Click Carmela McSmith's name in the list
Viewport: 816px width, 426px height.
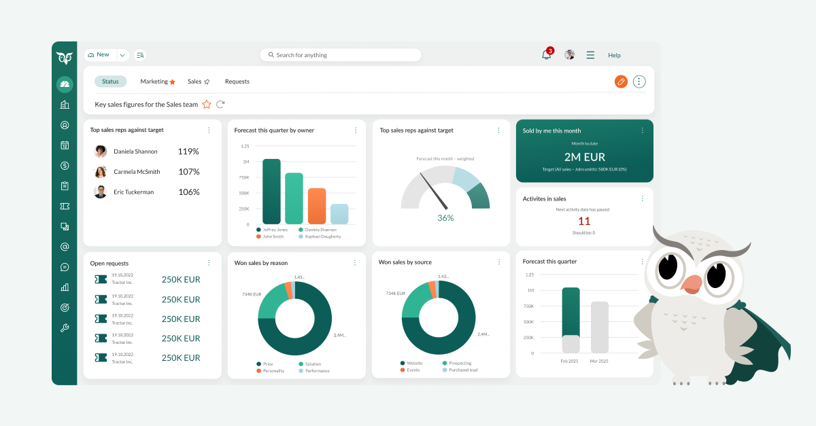coord(137,172)
